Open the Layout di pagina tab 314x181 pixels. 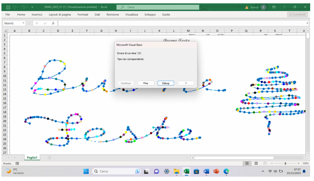[x=60, y=14]
